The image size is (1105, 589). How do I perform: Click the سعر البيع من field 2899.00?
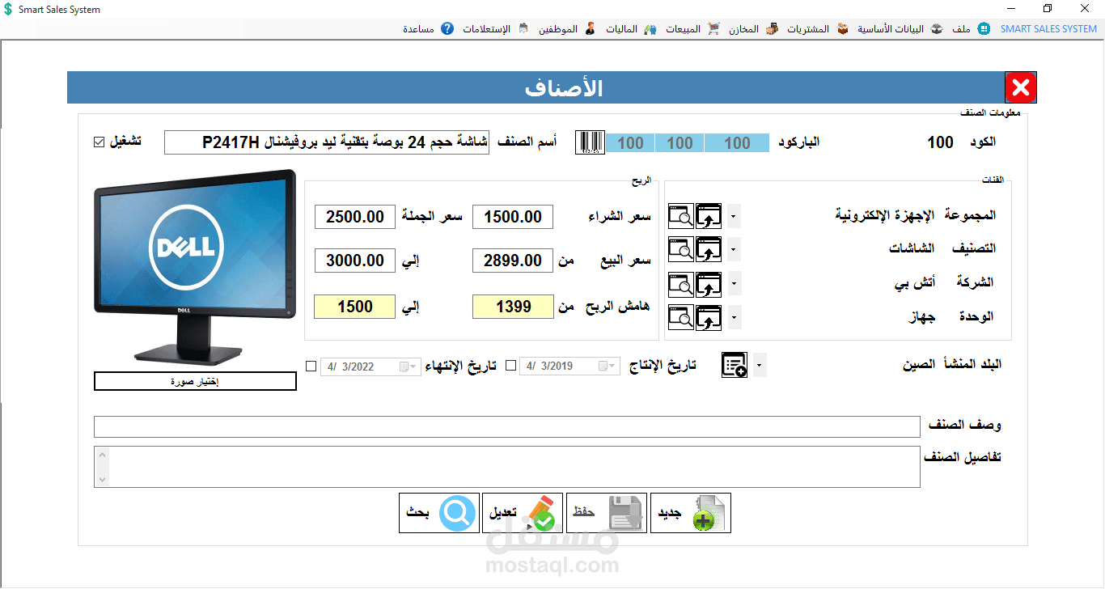[x=513, y=261]
